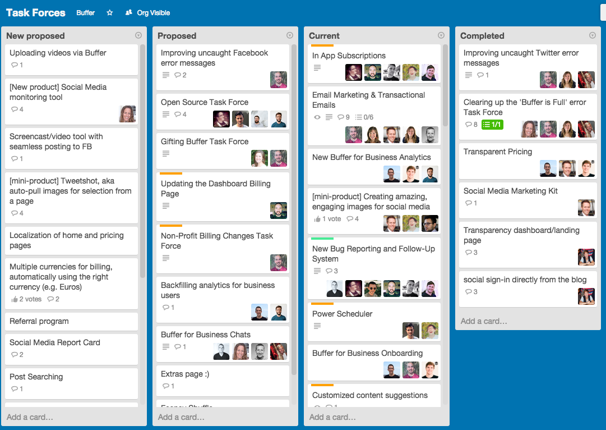Image resolution: width=606 pixels, height=430 pixels.
Task: Click Proposed list scrollbar
Action: (x=294, y=210)
